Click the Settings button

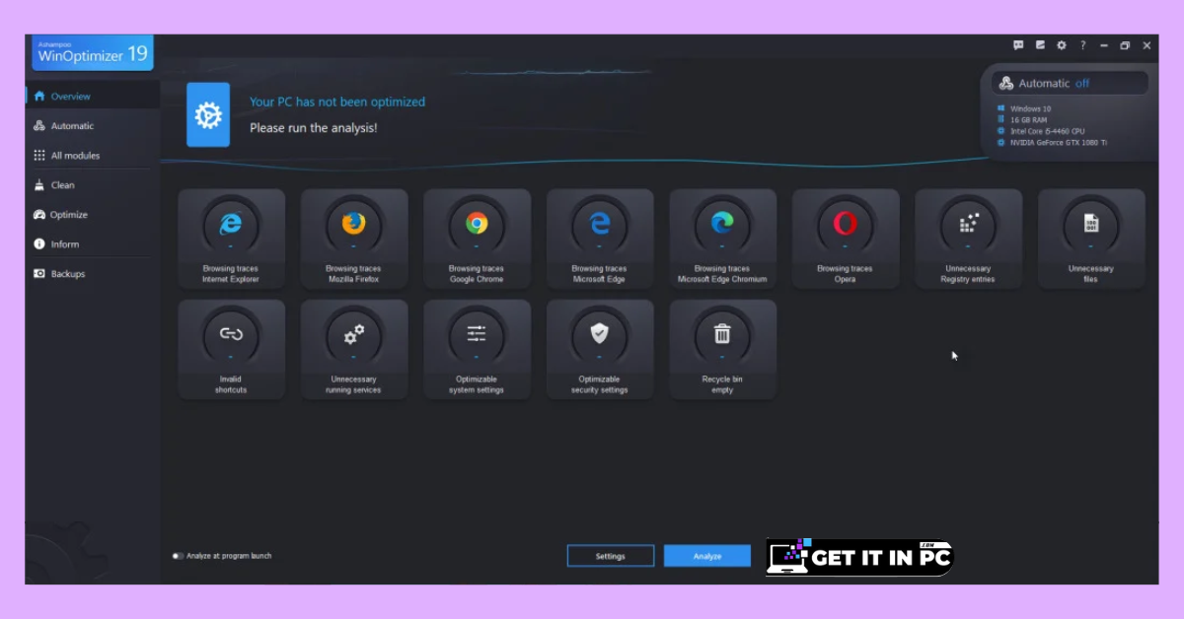click(x=611, y=556)
